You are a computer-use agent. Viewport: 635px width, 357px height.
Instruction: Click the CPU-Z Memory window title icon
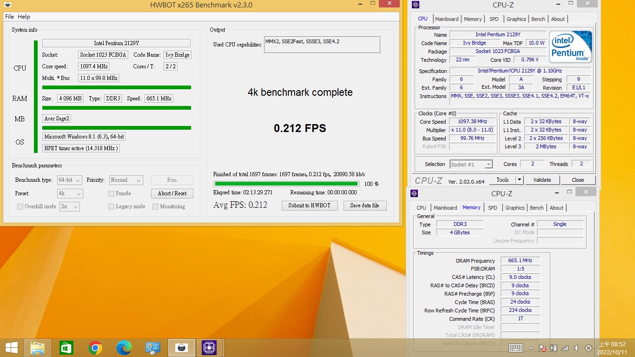[414, 193]
